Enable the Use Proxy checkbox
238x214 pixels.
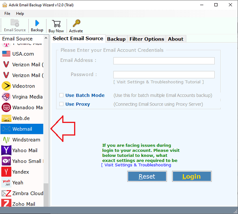pos(61,104)
